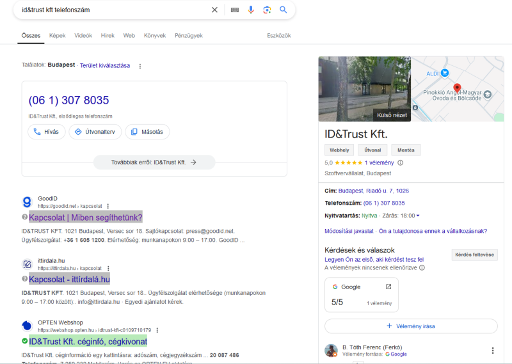The image size is (512, 364).
Task: Click the Útvonal button in knowledge panel
Action: tap(372, 150)
